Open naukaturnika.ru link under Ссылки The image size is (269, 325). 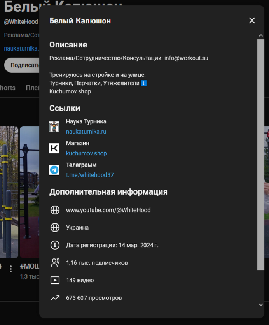(86, 132)
